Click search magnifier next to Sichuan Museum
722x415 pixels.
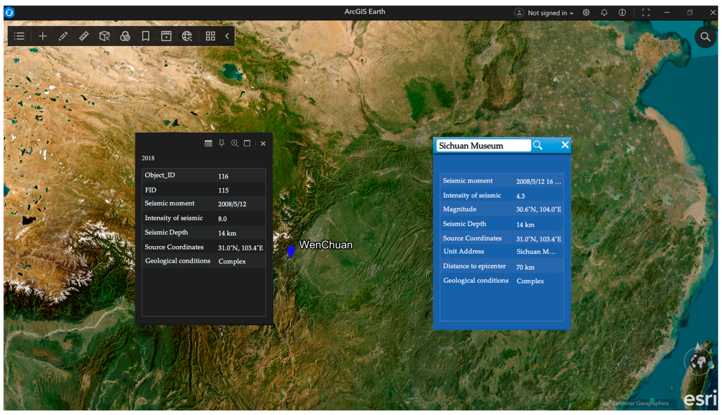click(538, 145)
